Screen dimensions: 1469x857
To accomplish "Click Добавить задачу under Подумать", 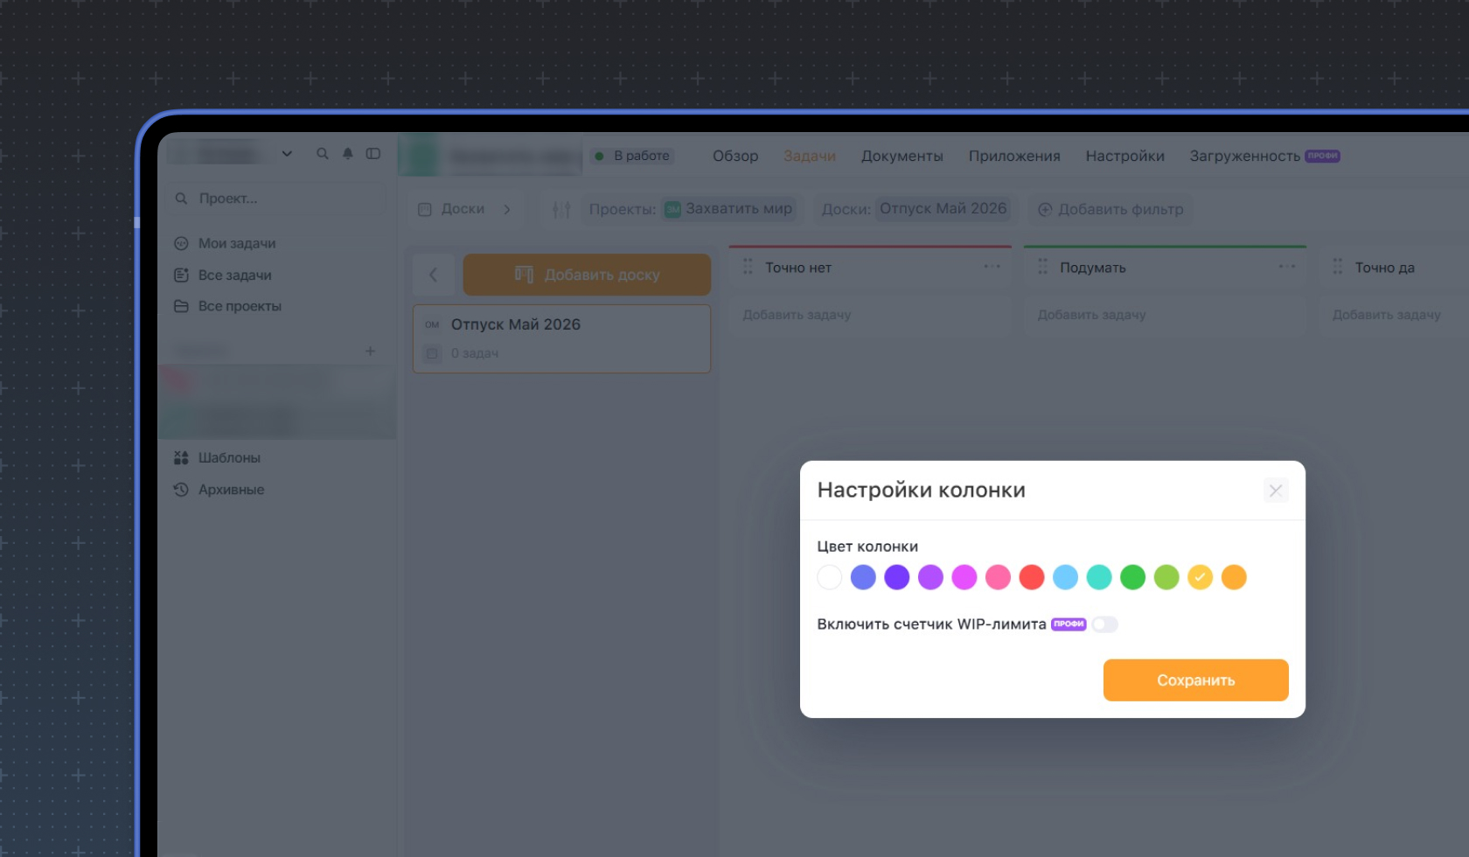I will pos(1166,315).
